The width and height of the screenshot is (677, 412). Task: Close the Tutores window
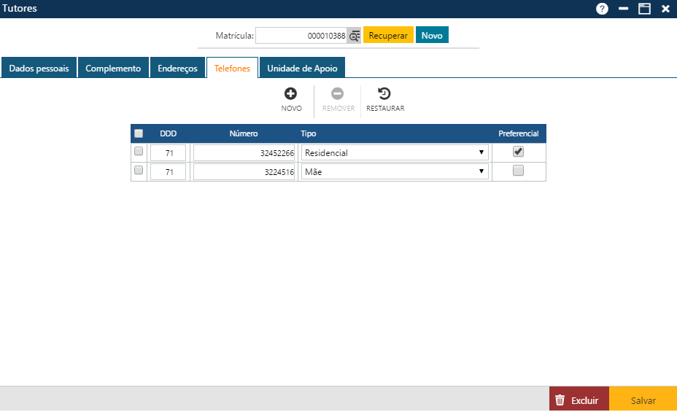tap(665, 9)
